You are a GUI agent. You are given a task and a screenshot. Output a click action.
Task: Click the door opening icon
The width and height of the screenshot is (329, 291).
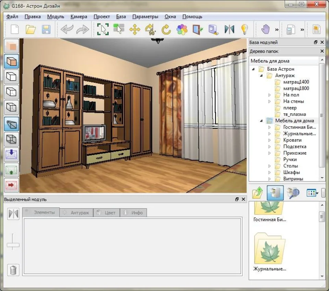coord(198,29)
